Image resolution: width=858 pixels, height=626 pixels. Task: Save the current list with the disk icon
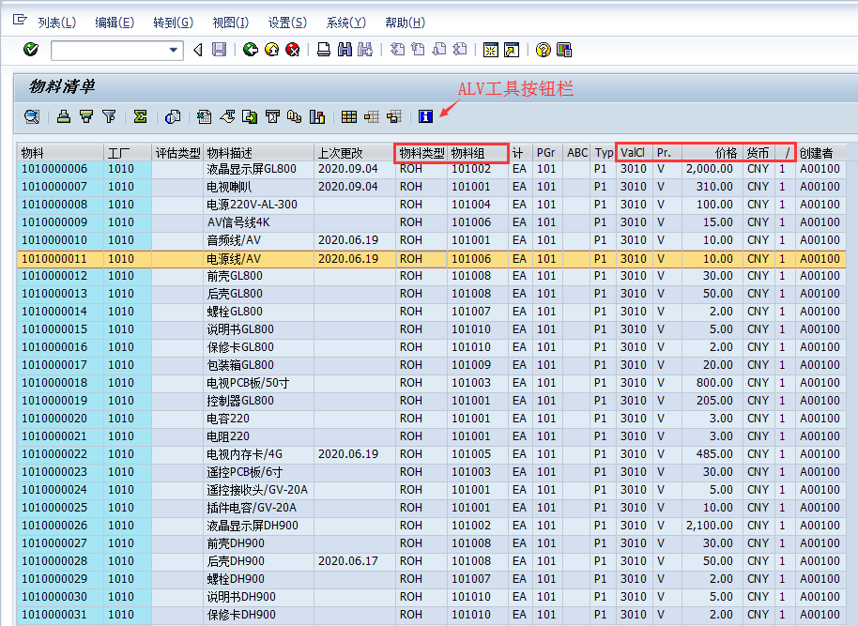pos(218,50)
